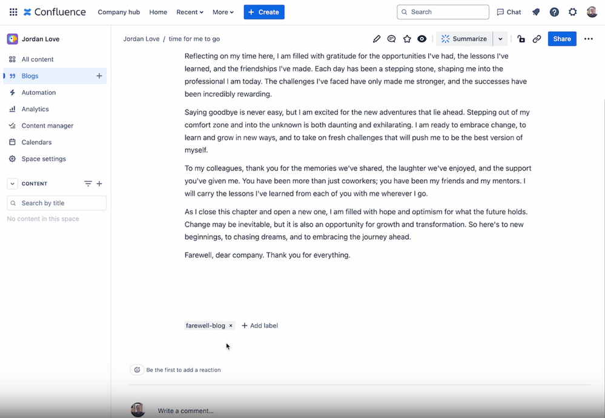Add a reaction to the post
The height and width of the screenshot is (418, 605).
click(137, 369)
